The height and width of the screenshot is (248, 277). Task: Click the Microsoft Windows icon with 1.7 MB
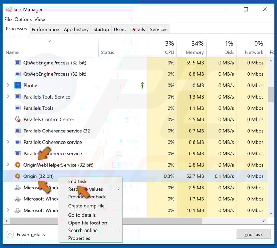point(18,199)
